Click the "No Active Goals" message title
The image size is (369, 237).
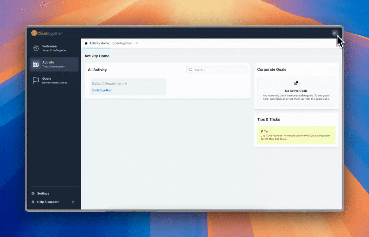click(296, 91)
